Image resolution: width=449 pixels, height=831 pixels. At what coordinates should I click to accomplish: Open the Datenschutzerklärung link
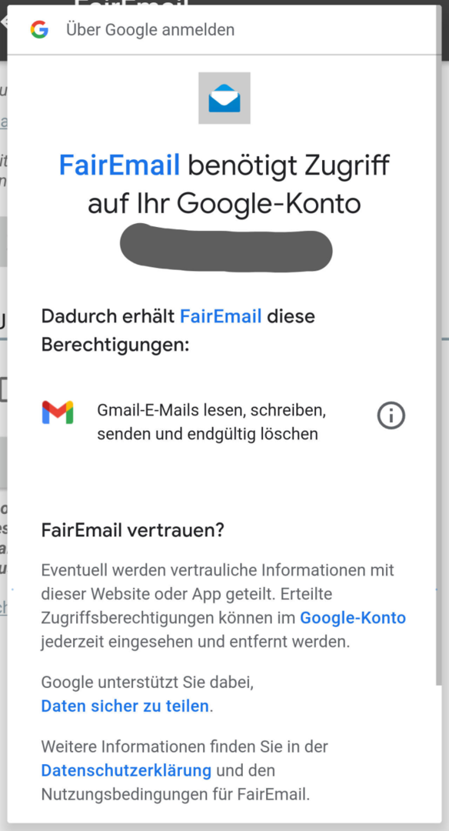tap(126, 770)
